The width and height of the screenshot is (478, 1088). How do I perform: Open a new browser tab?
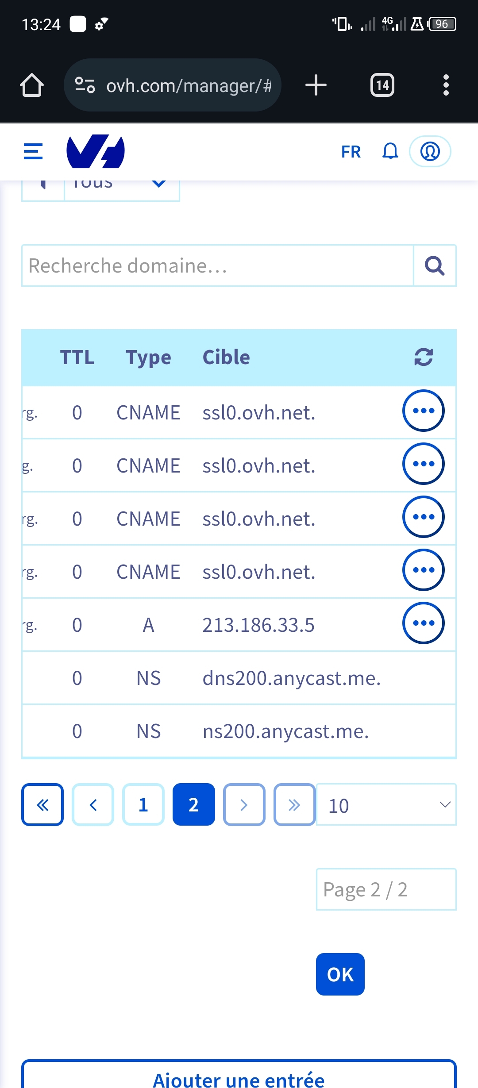[316, 85]
